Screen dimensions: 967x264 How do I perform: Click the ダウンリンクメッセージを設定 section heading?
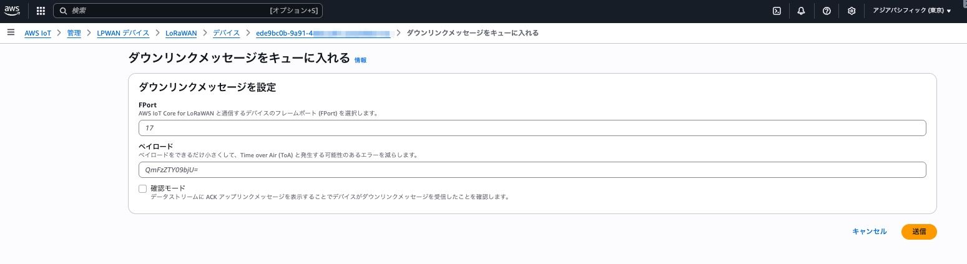(207, 87)
